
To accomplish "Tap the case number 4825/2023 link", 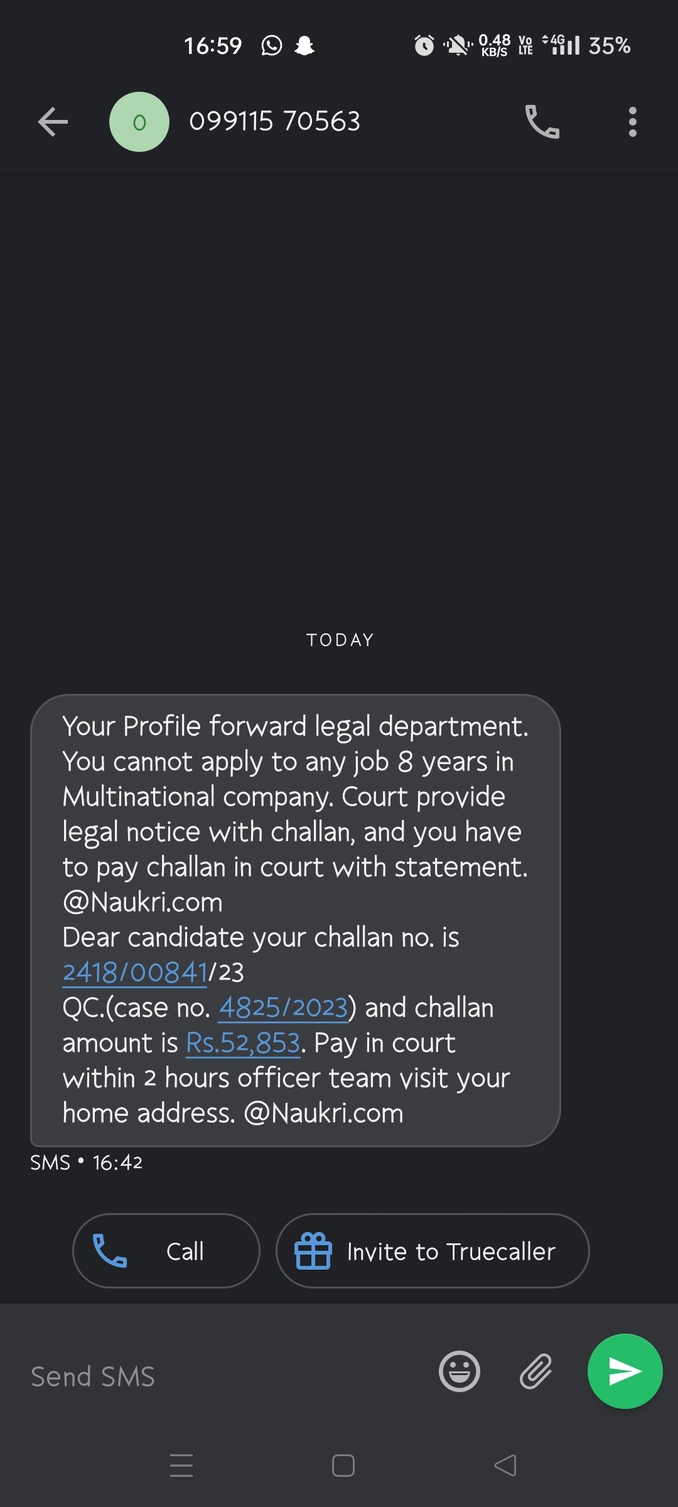I will click(283, 1008).
